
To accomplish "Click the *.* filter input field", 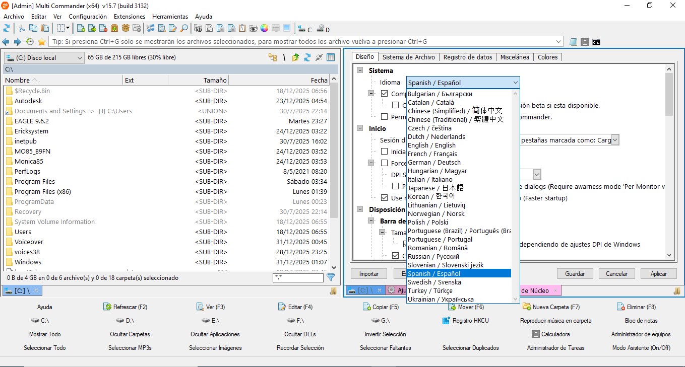I will tap(297, 278).
